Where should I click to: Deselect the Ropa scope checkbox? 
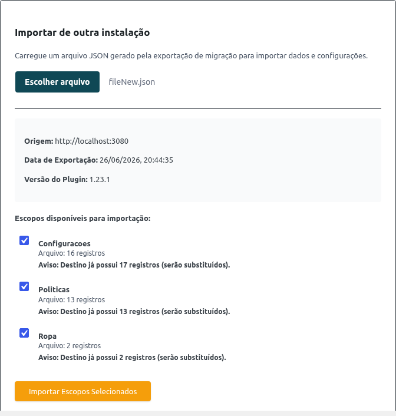pyautogui.click(x=24, y=333)
